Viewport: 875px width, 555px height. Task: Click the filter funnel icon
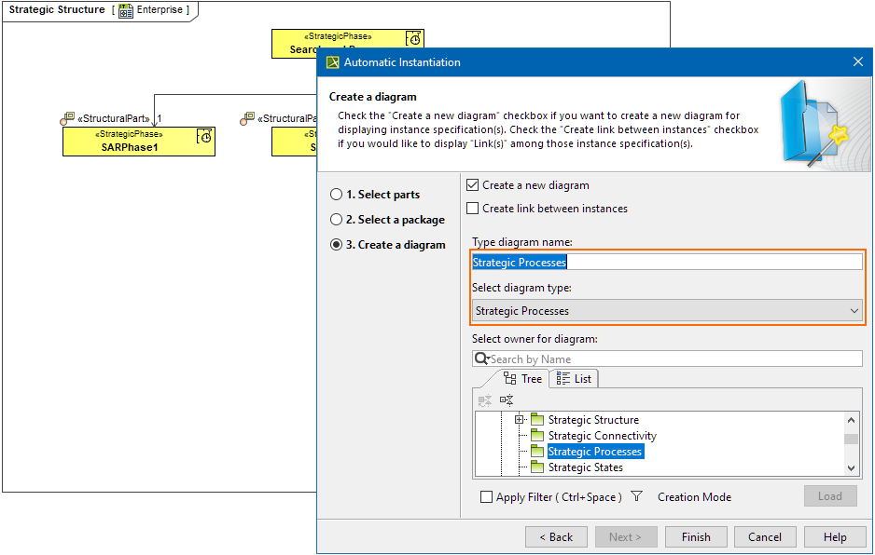636,497
